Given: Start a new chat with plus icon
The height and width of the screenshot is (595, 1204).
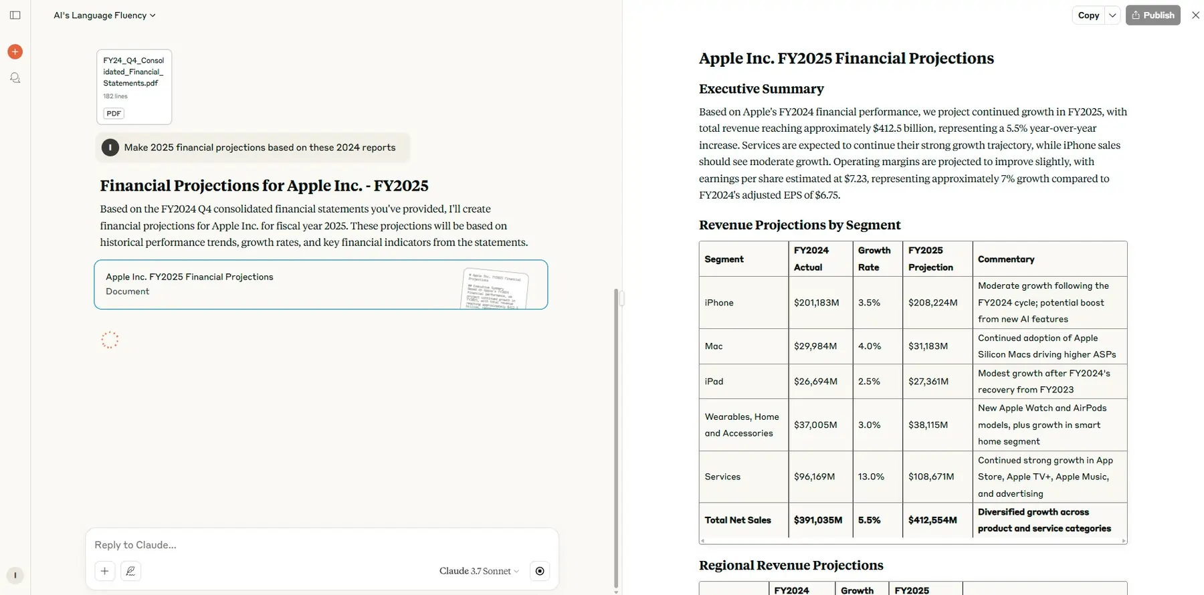Looking at the screenshot, I should coord(15,51).
